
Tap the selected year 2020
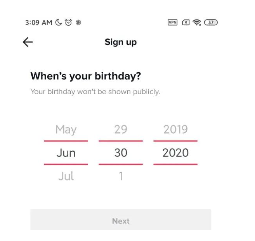[x=175, y=153]
